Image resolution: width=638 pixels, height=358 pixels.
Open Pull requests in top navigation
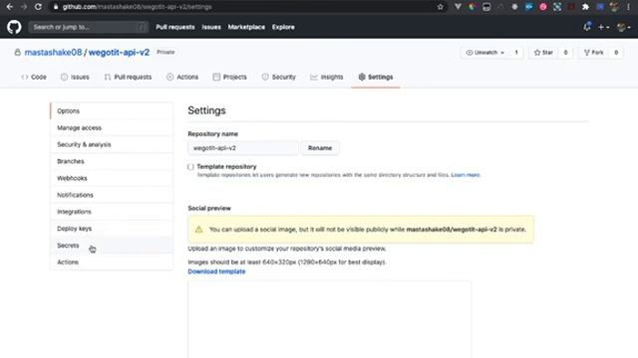pos(175,27)
